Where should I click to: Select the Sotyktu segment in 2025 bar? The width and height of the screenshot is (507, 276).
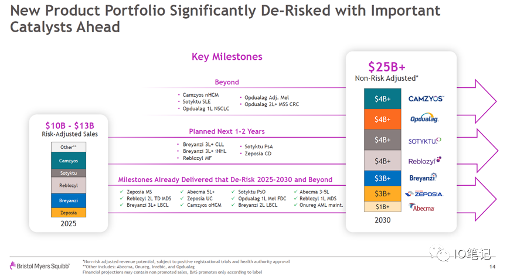pos(68,173)
